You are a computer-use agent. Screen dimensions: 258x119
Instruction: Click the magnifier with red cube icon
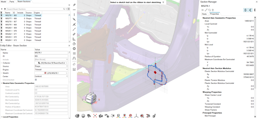[x=142, y=116]
